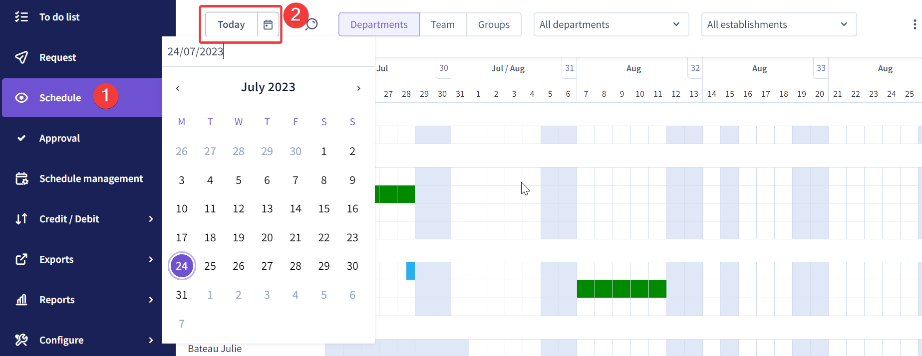This screenshot has height=356, width=922.
Task: Click the Today button
Action: click(231, 24)
